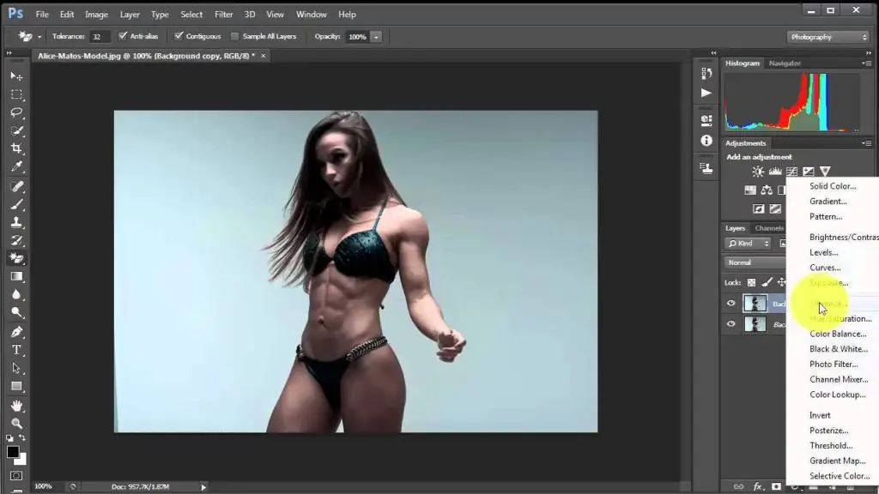
Task: Add Levels adjustment icon
Action: (x=775, y=172)
